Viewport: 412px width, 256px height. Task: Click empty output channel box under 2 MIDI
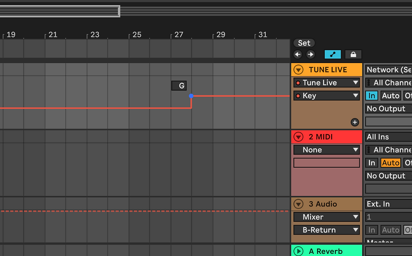click(388, 189)
